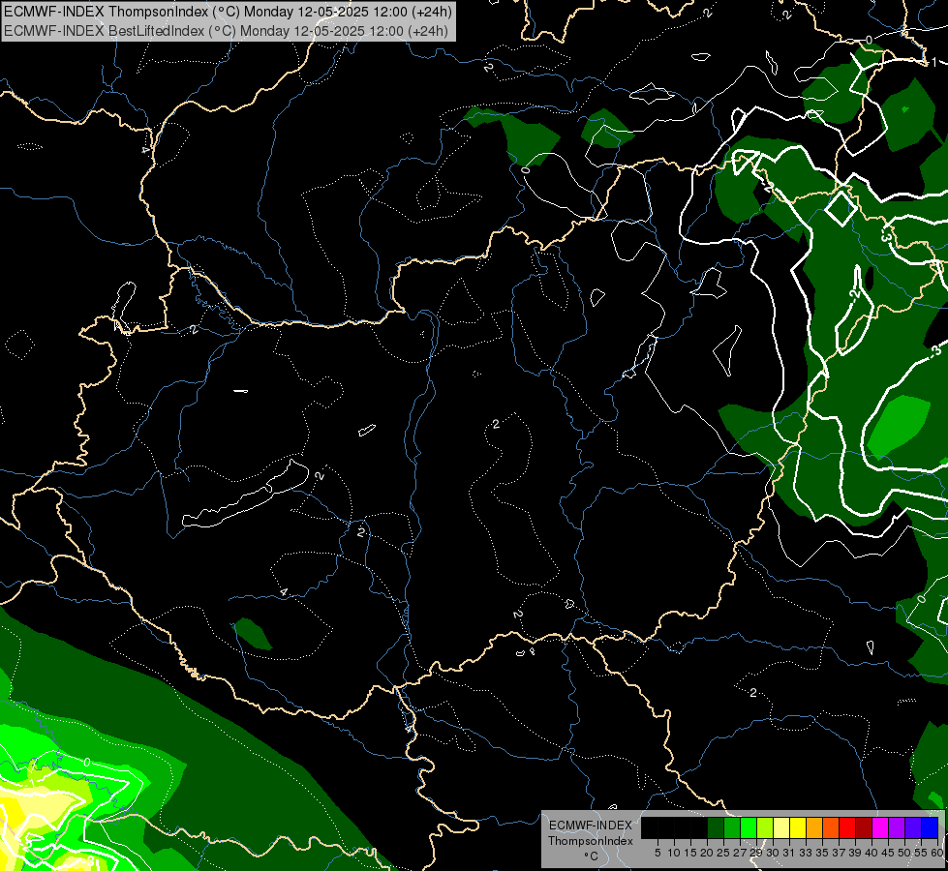This screenshot has height=871, width=948.
Task: Click the legend tick value '27'
Action: tap(740, 853)
